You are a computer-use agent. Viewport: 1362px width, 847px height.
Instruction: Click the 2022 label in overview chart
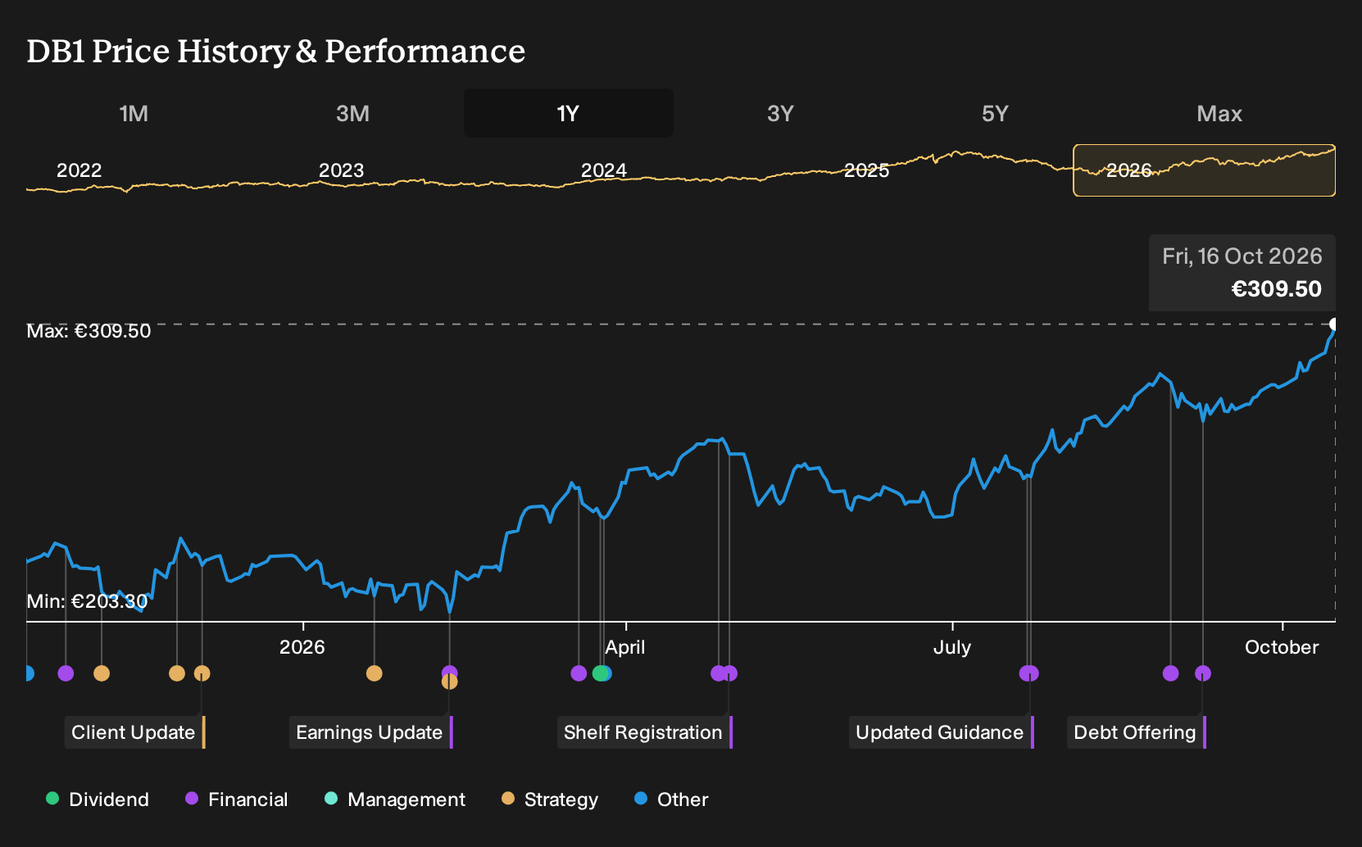point(79,170)
